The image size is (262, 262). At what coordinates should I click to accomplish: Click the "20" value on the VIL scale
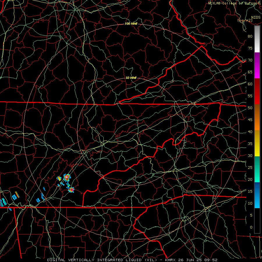250,179
